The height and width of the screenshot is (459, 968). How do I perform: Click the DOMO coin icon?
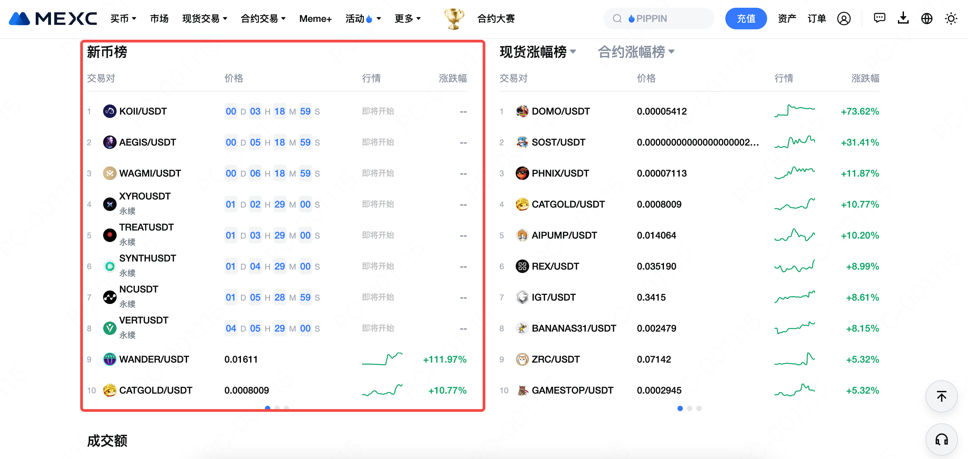click(x=522, y=111)
